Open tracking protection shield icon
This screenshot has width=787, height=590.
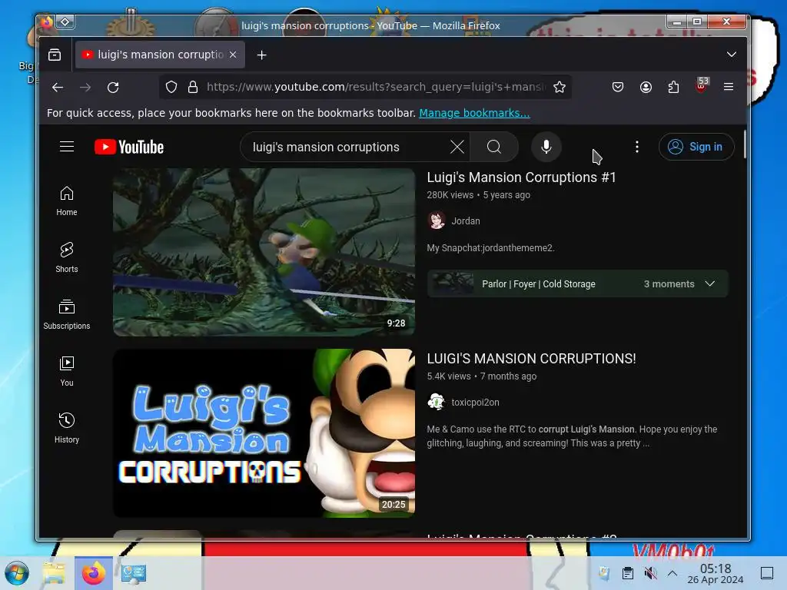click(x=171, y=88)
